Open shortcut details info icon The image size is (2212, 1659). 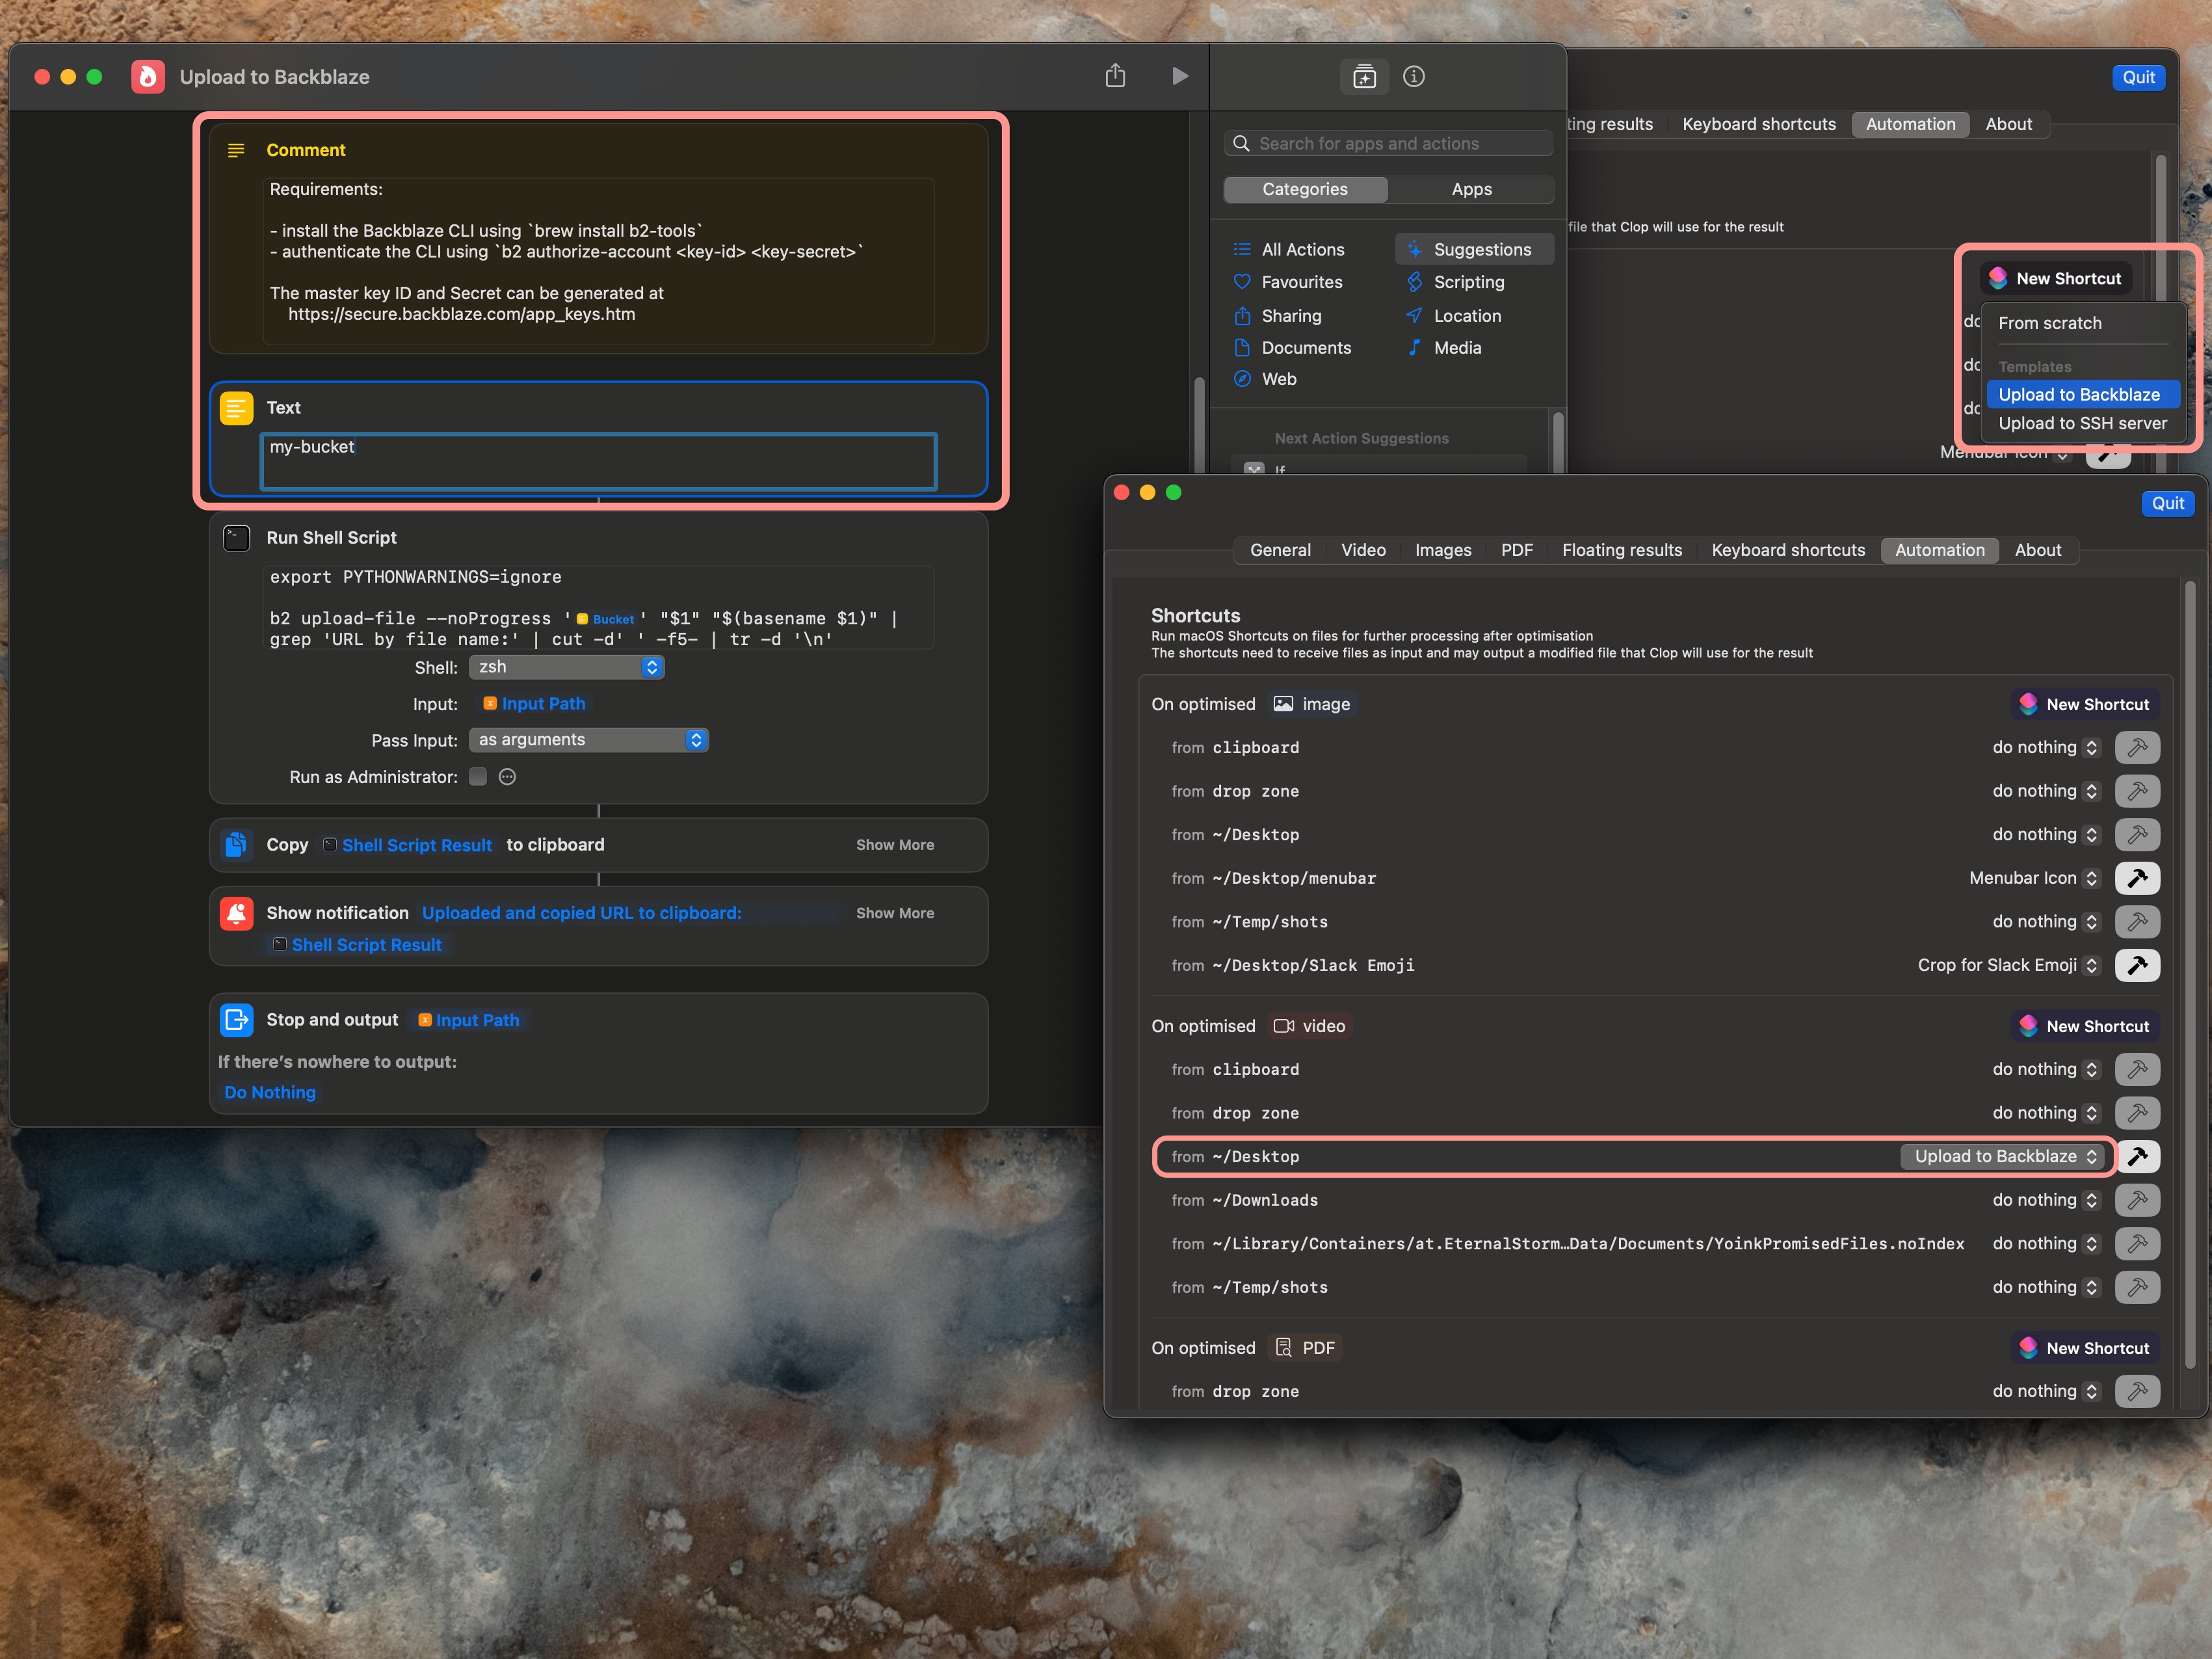[x=1413, y=76]
